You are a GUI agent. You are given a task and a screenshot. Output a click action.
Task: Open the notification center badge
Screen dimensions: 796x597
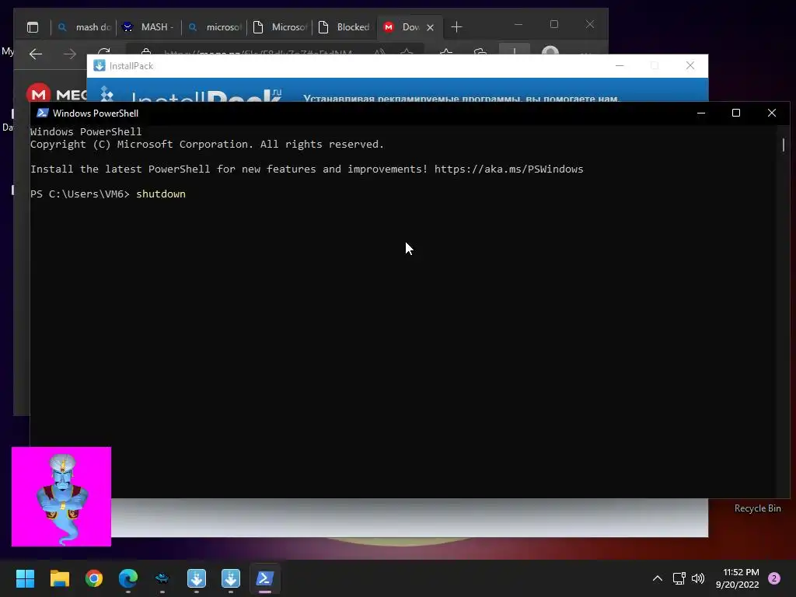(x=774, y=578)
